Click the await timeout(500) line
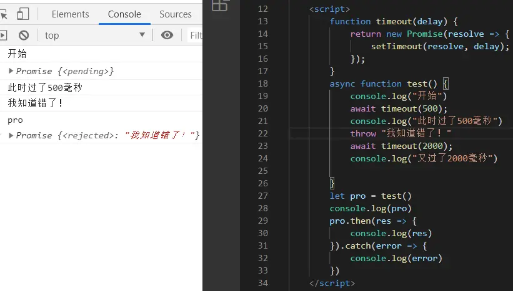This screenshot has height=291, width=513. [x=399, y=108]
